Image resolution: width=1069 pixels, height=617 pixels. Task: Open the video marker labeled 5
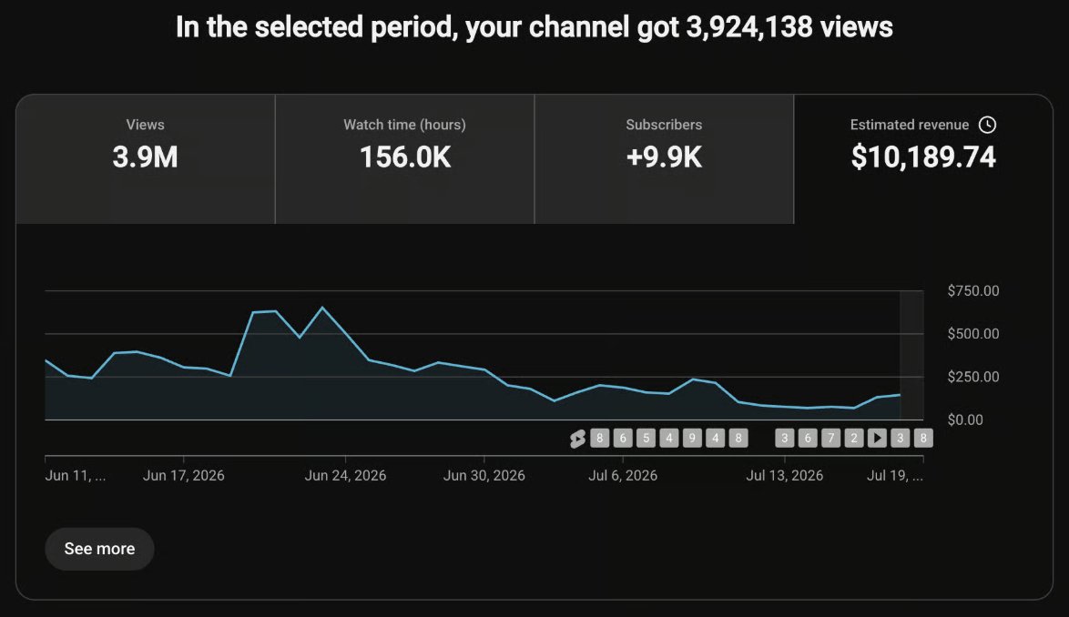tap(646, 438)
